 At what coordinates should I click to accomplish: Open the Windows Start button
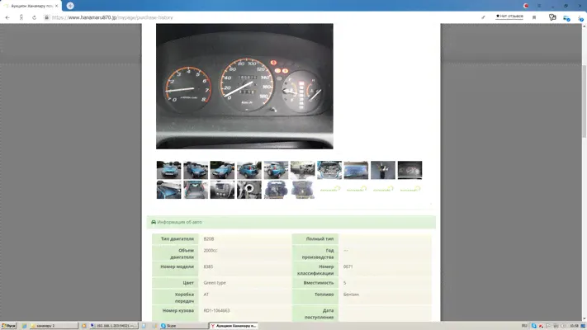coord(9,326)
